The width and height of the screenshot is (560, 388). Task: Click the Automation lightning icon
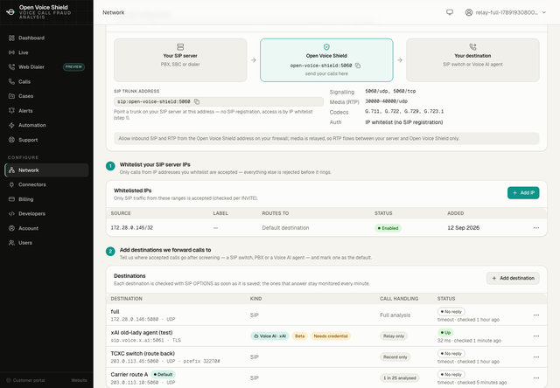[x=11, y=125]
